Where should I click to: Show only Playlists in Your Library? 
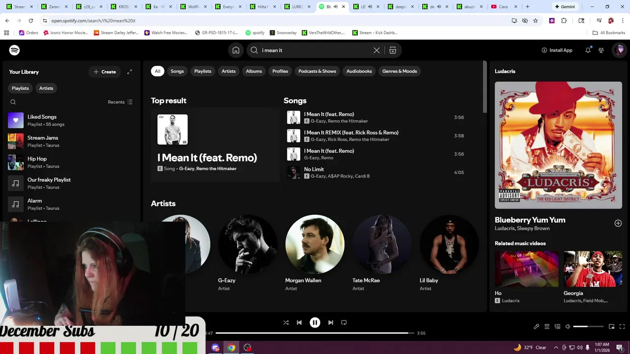[x=20, y=88]
